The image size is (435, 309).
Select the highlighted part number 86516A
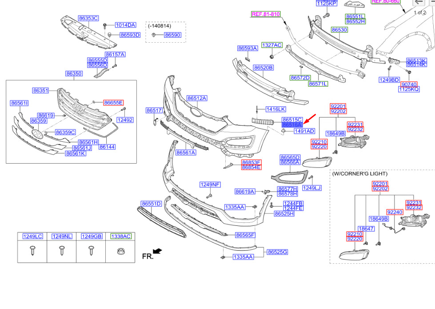pos(292,125)
